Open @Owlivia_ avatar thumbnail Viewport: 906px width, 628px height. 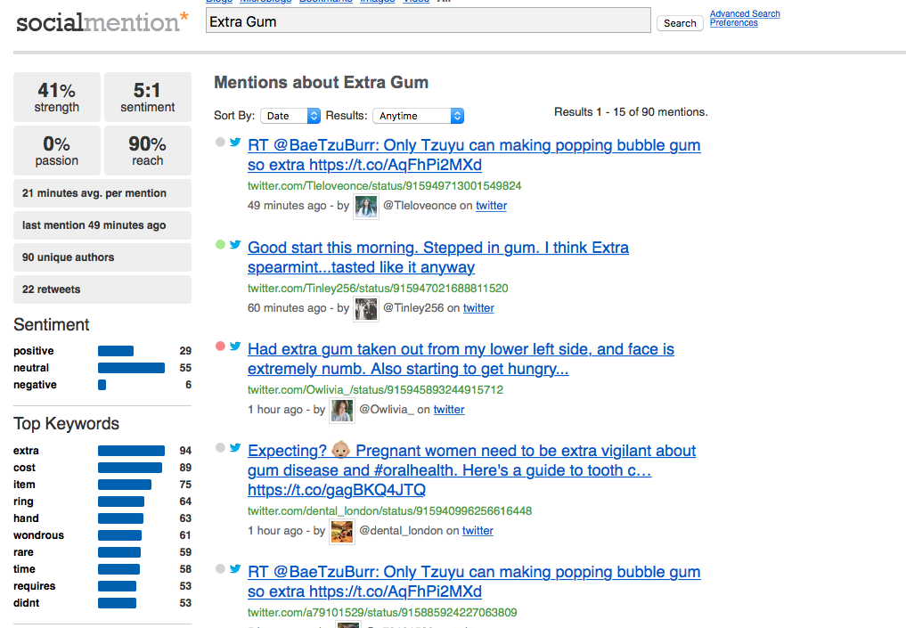click(x=341, y=410)
